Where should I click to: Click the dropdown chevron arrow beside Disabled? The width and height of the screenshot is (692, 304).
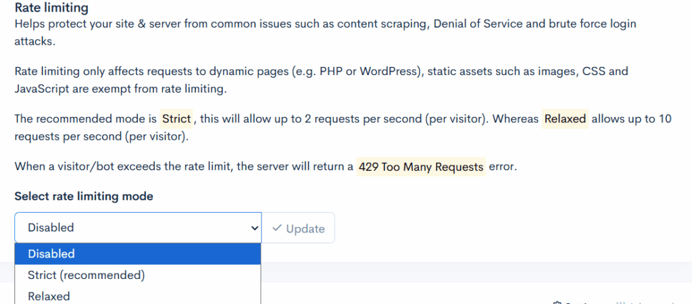pos(254,228)
